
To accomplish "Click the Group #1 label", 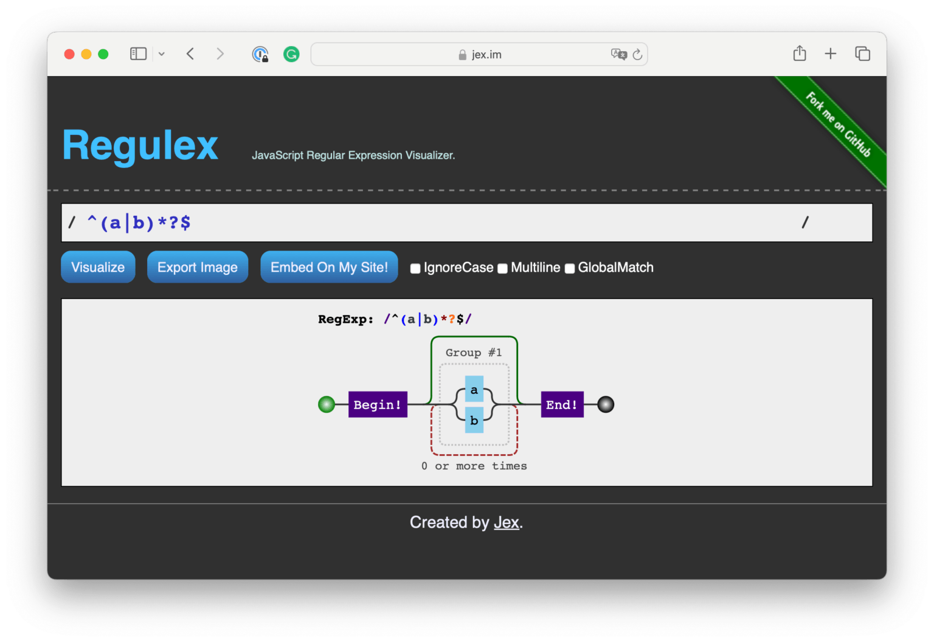I will coord(474,353).
